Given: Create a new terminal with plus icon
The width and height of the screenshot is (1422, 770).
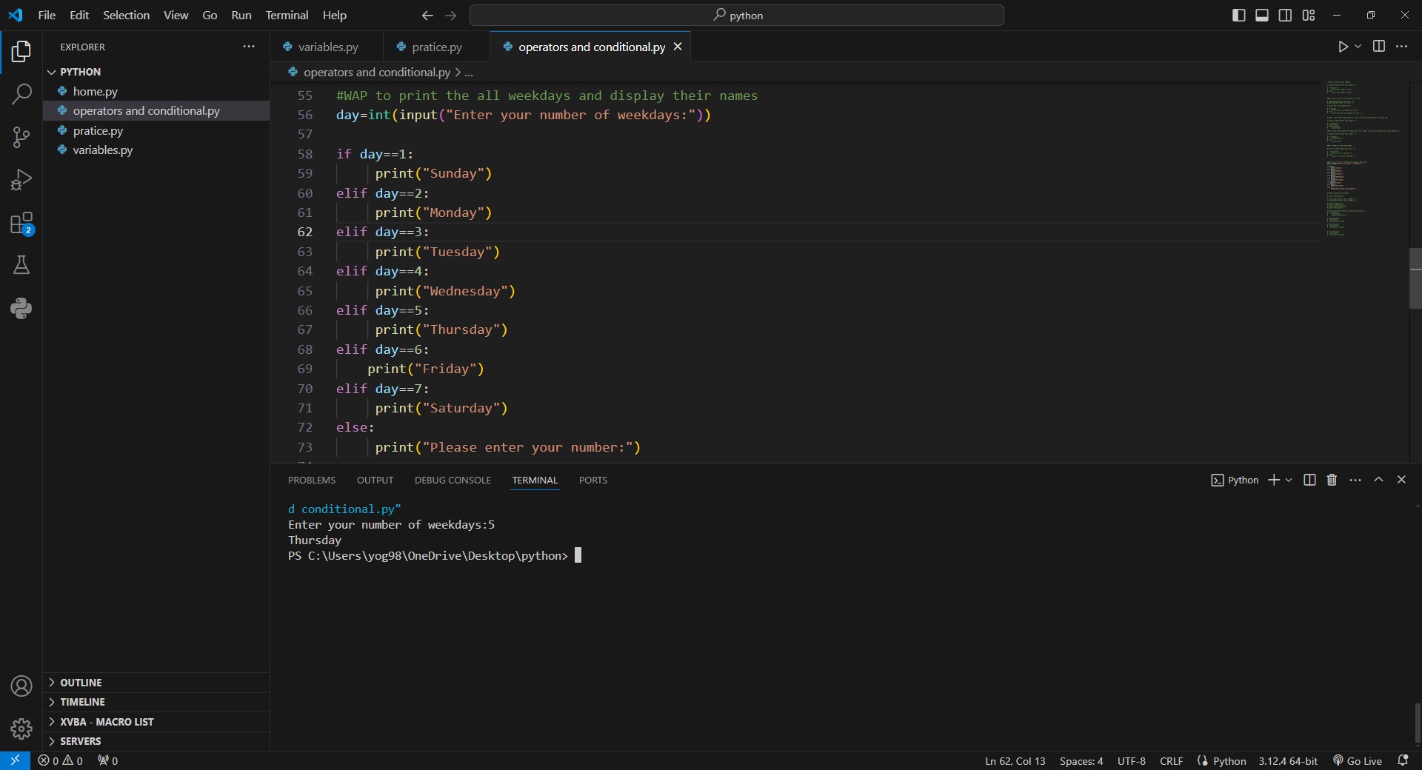Looking at the screenshot, I should pyautogui.click(x=1274, y=480).
